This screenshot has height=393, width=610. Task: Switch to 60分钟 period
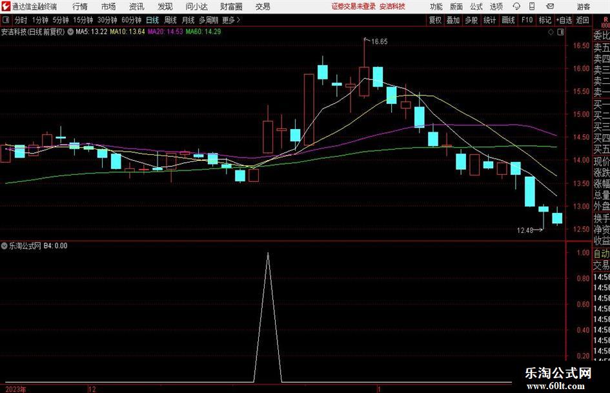(132, 20)
